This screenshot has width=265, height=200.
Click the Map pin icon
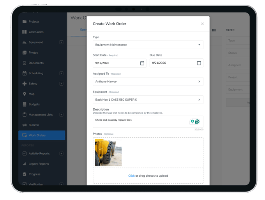[25, 94]
